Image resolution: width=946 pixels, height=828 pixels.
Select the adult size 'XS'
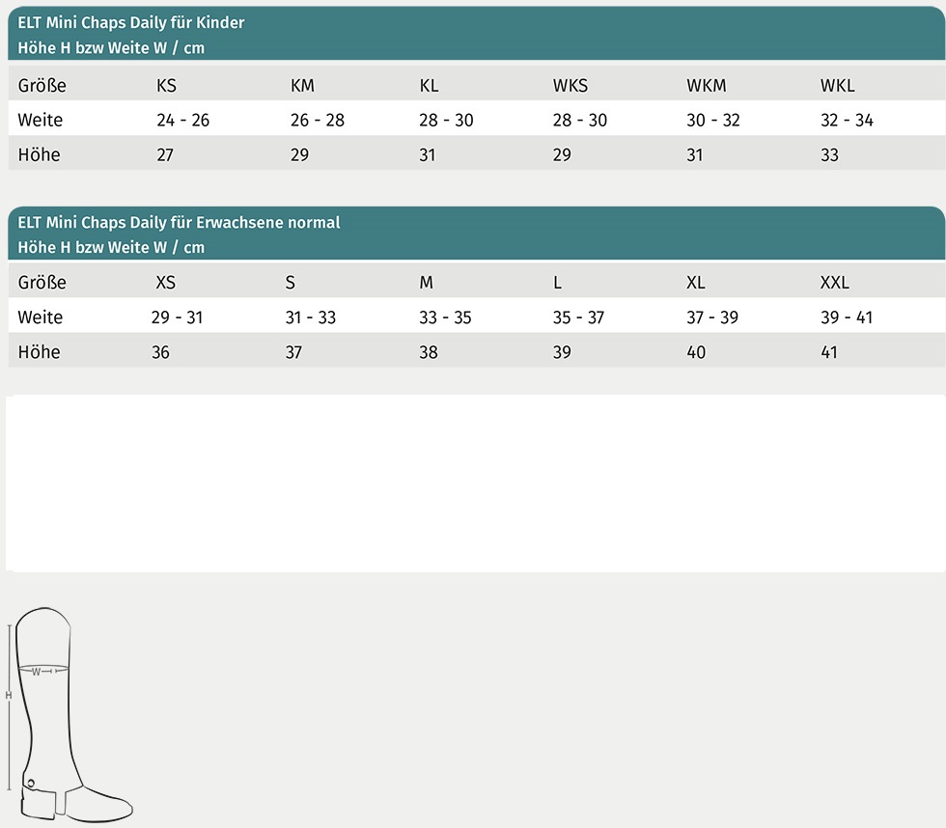(x=166, y=282)
